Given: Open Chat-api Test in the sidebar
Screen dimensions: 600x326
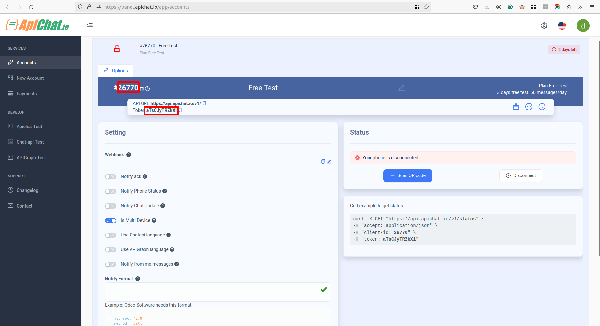Looking at the screenshot, I should coord(41,142).
